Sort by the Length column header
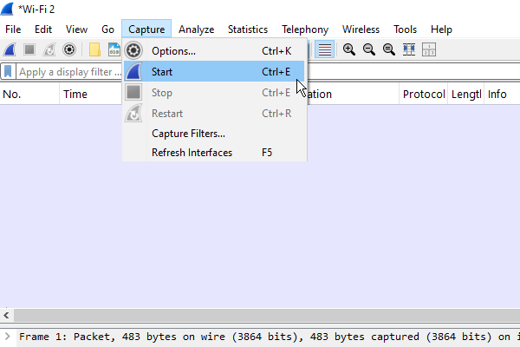Screen dimensions: 520x347 pos(466,95)
